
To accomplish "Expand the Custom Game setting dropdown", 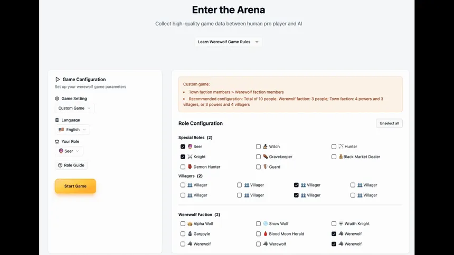I will [x=74, y=108].
